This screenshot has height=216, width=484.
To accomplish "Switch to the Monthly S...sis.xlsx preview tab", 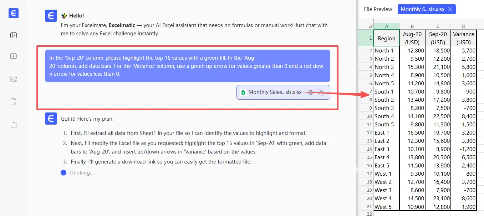I will [x=422, y=9].
